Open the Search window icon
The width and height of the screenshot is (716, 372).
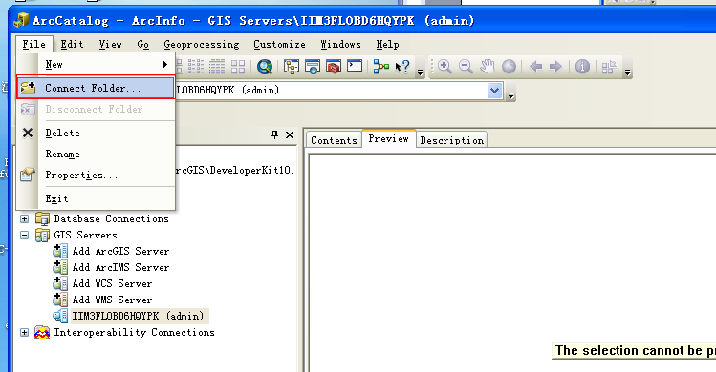click(x=313, y=67)
